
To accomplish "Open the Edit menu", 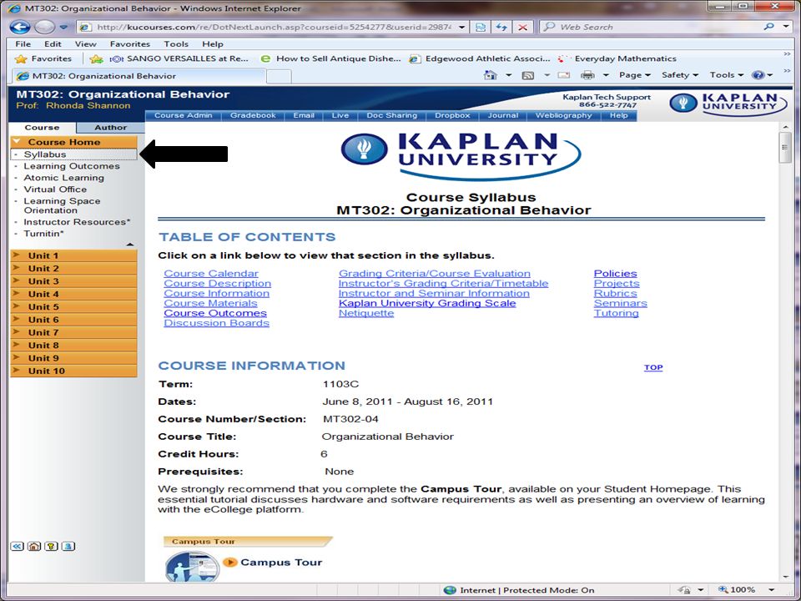I will tap(53, 44).
